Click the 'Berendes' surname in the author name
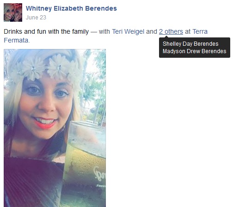The height and width of the screenshot is (207, 233). tap(101, 8)
